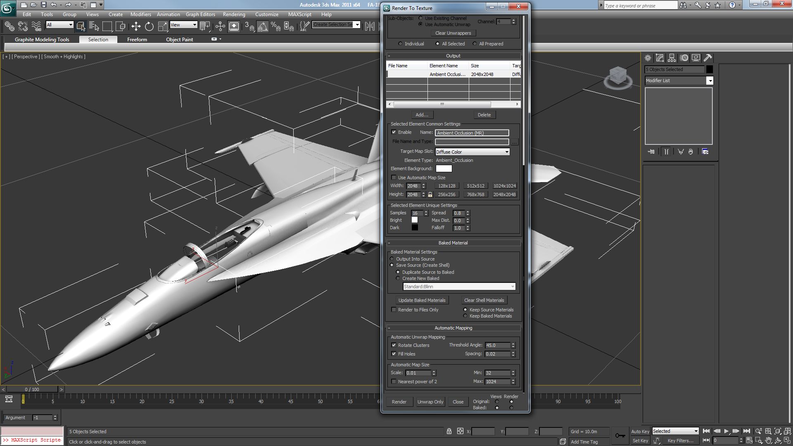
Task: Open the Standard:Blinn material dropdown
Action: tap(459, 287)
